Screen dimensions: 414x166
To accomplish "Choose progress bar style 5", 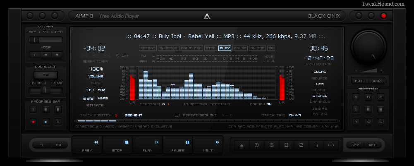I will pyautogui.click(x=58, y=122).
